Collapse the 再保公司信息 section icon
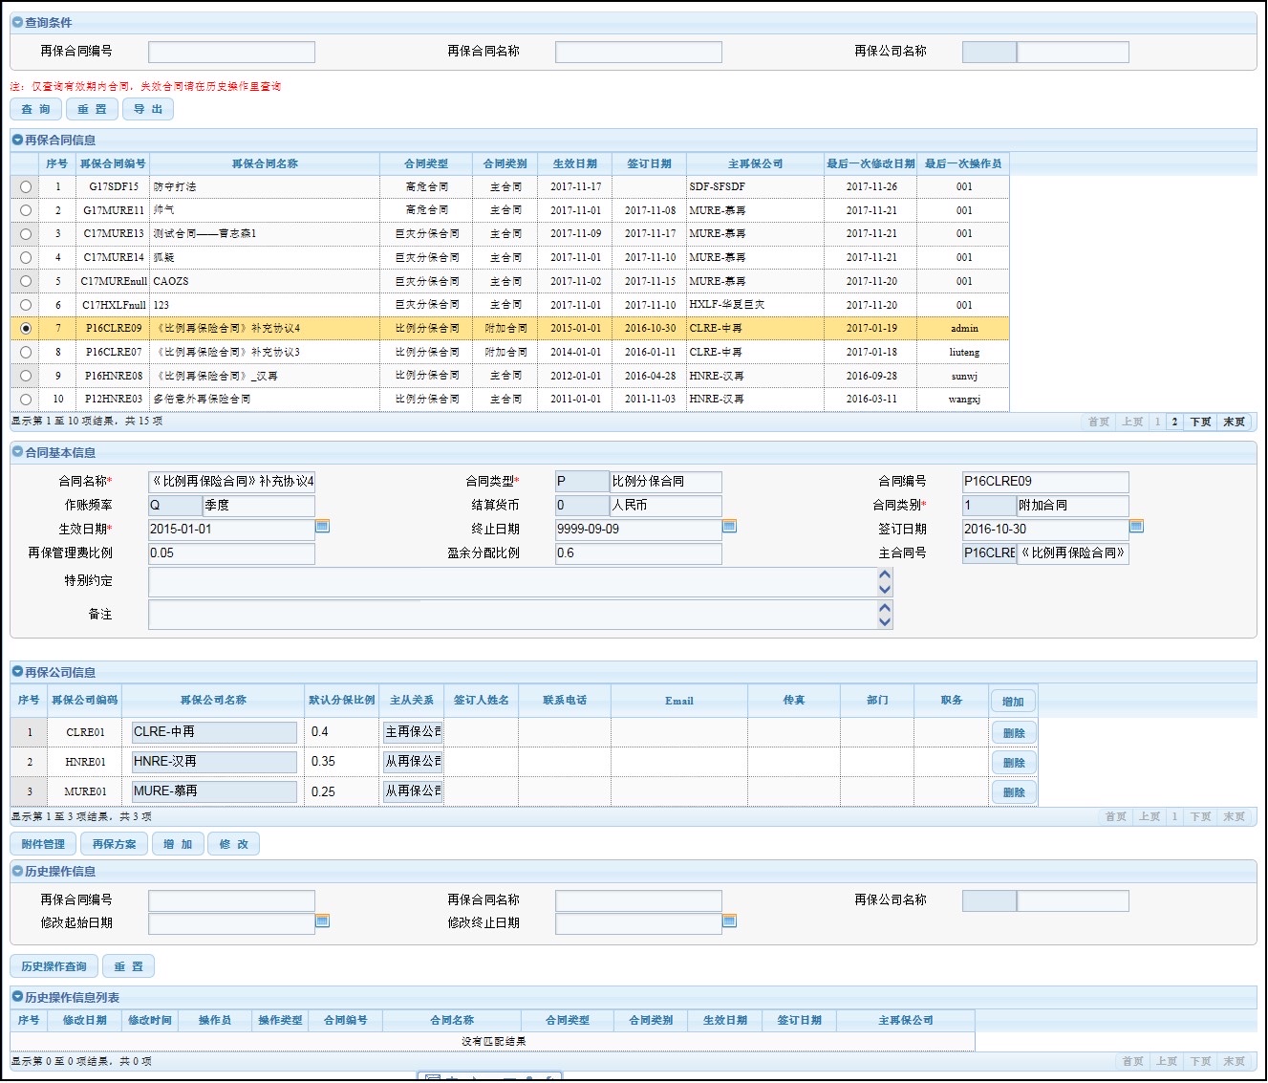Viewport: 1268px width, 1083px height. click(x=17, y=672)
